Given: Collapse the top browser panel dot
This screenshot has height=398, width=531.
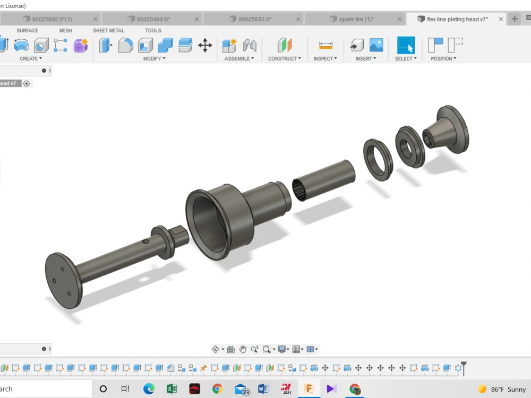Looking at the screenshot, I should 44,71.
